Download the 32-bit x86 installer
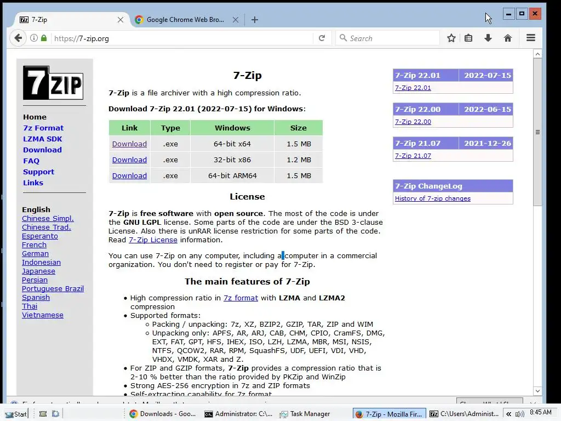This screenshot has width=561, height=421. pyautogui.click(x=129, y=160)
